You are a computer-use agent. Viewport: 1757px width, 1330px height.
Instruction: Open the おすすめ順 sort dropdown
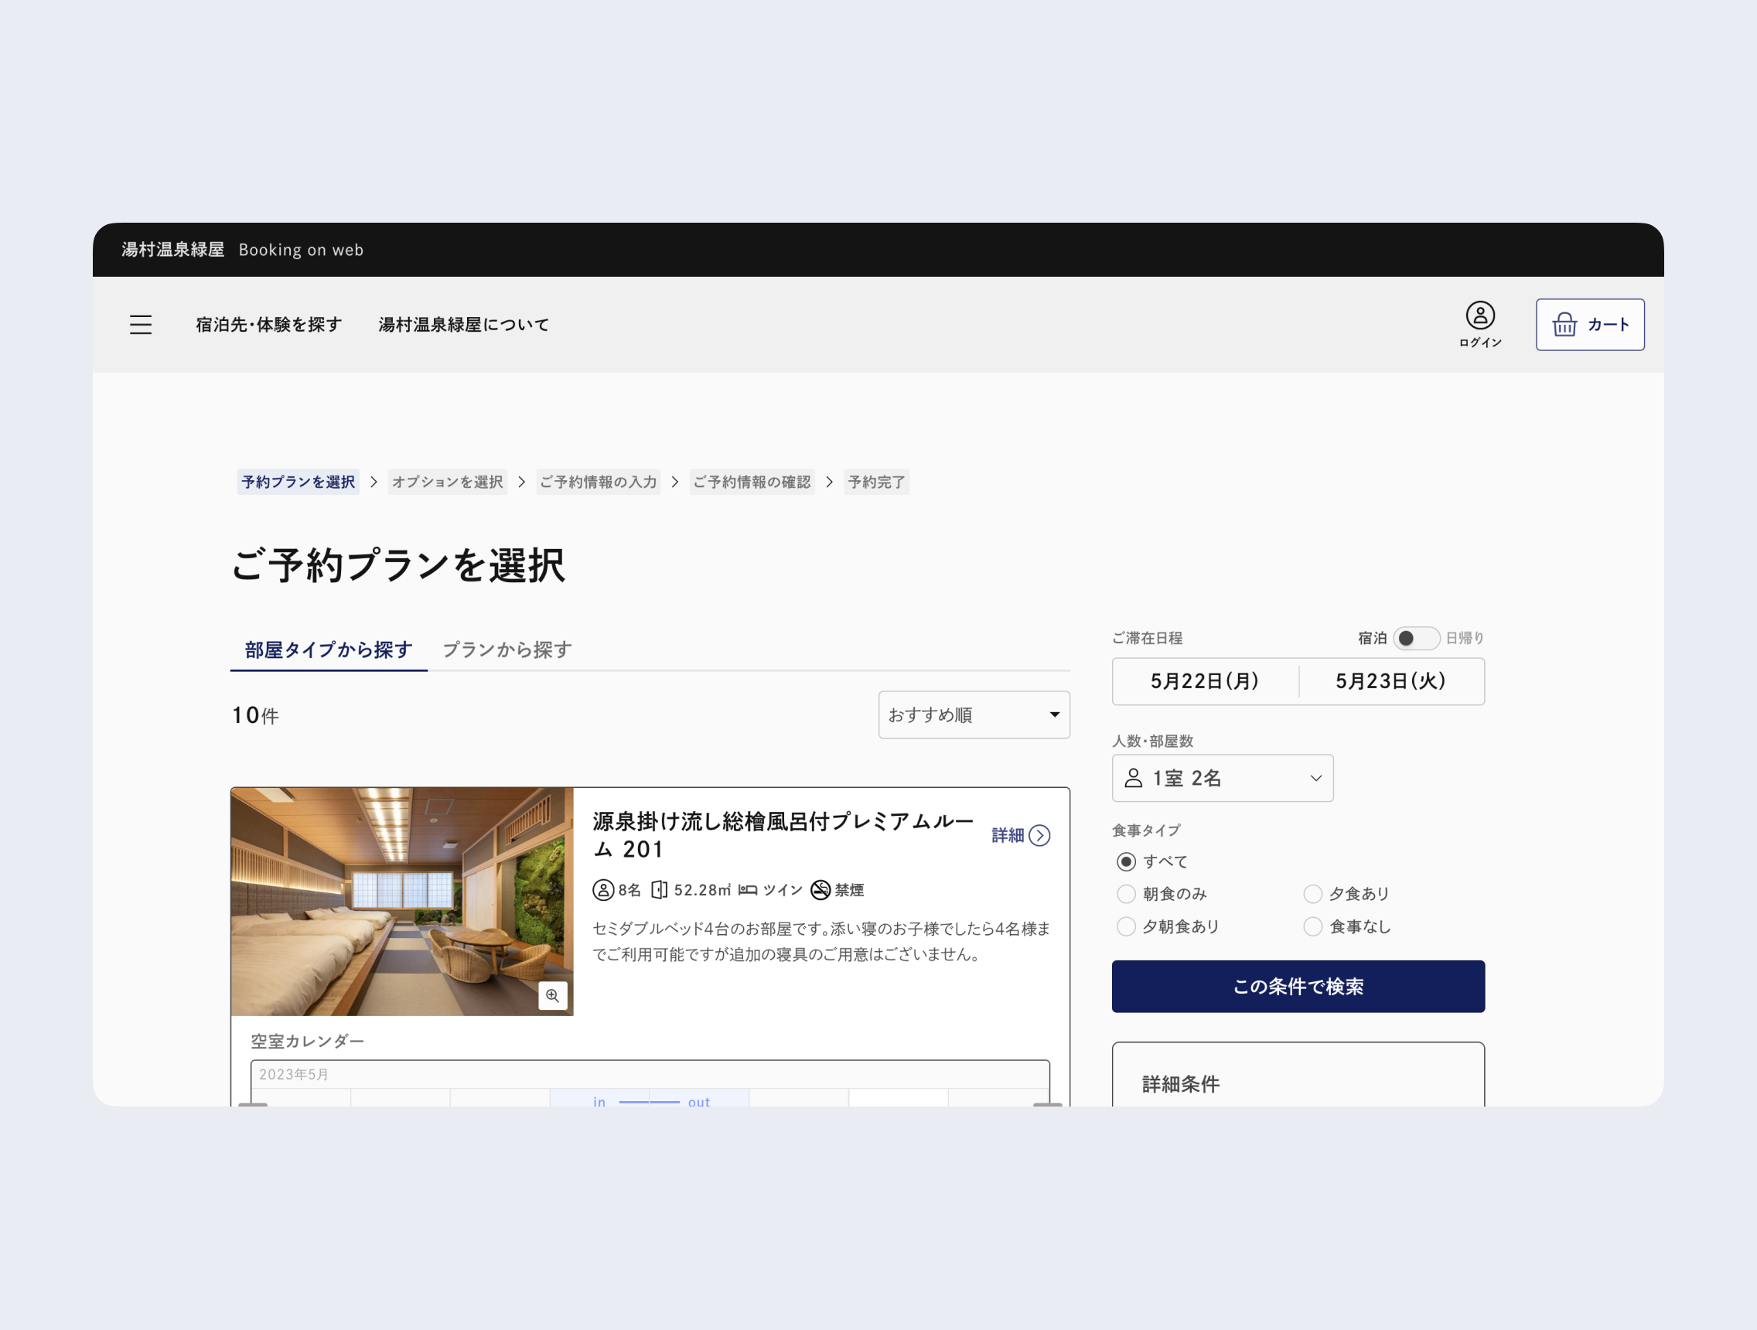coord(974,714)
